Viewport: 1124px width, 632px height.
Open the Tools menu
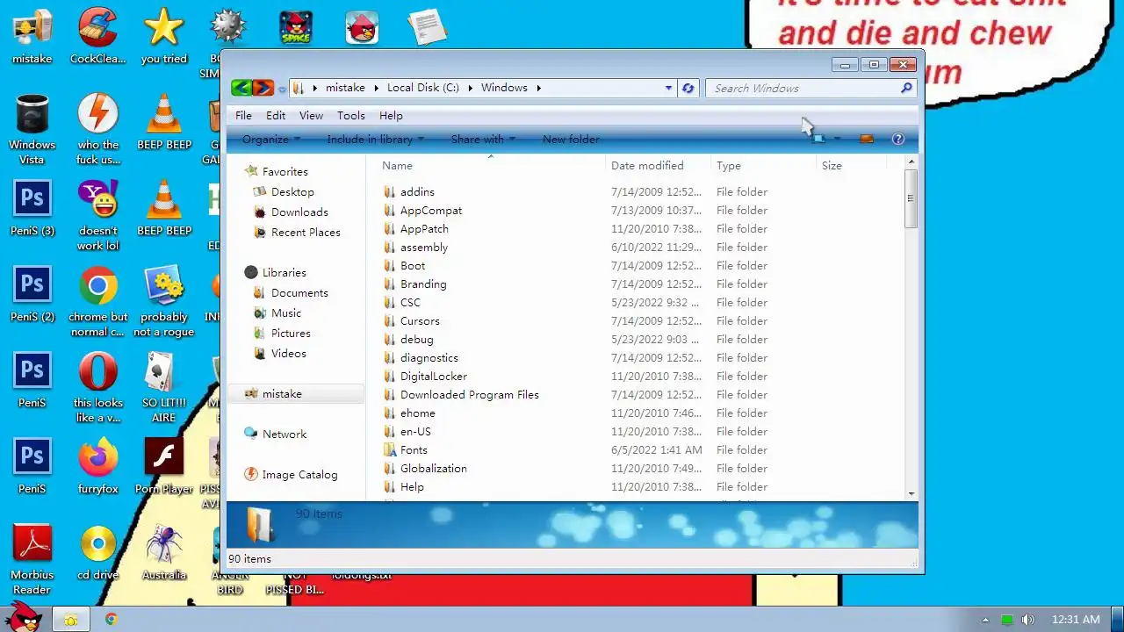point(350,115)
